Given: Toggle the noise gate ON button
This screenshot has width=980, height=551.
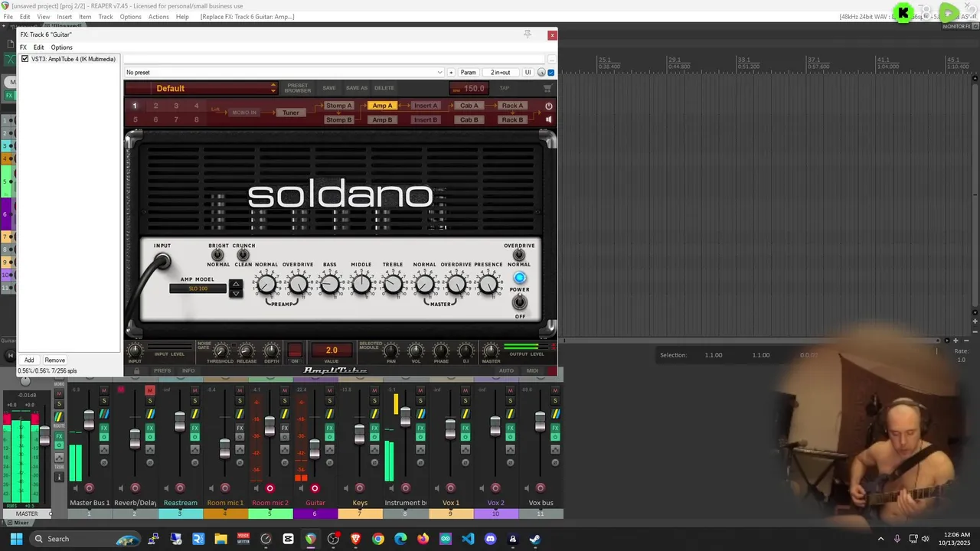Looking at the screenshot, I should [x=295, y=351].
